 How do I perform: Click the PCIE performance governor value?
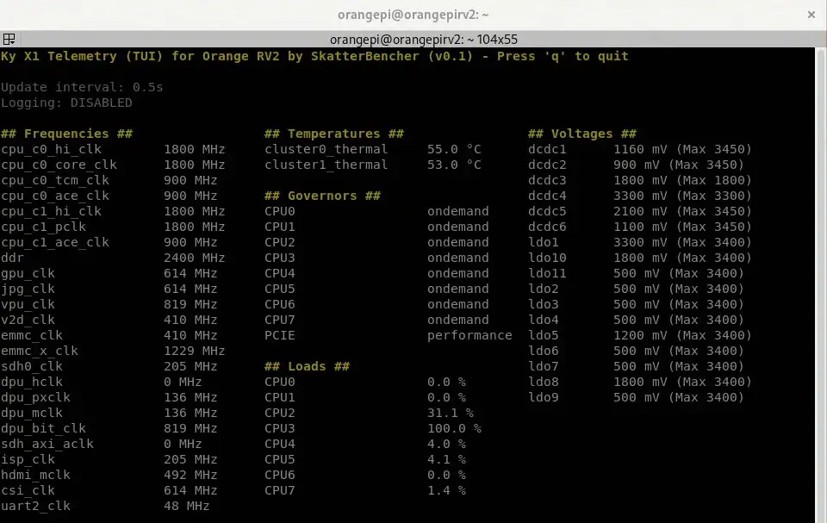click(x=469, y=335)
